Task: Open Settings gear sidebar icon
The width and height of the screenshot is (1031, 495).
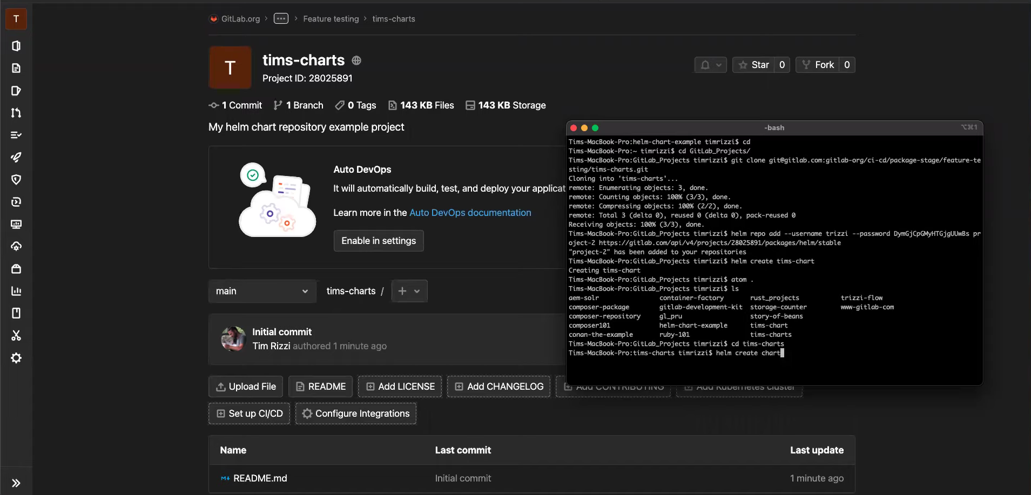Action: coord(16,358)
